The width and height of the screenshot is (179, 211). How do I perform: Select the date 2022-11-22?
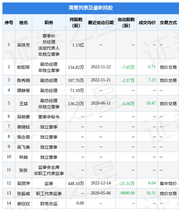(101, 67)
